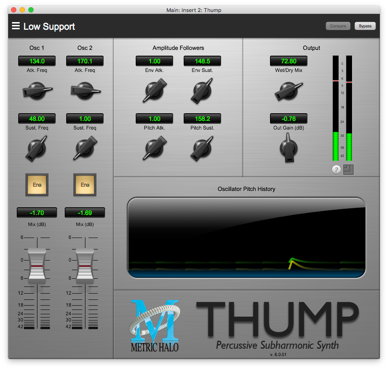Screen dimensions: 388x369
Task: Toggle the Osc 1 Ena button
Action: tap(37, 185)
